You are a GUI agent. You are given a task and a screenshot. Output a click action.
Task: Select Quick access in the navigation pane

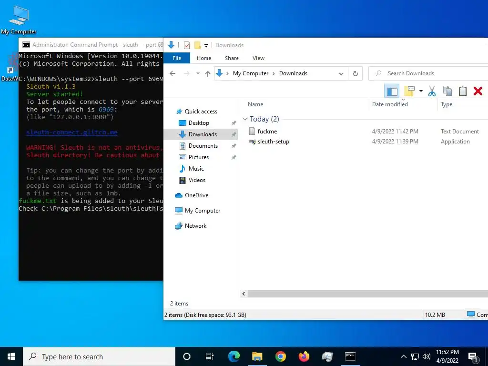[x=201, y=112]
